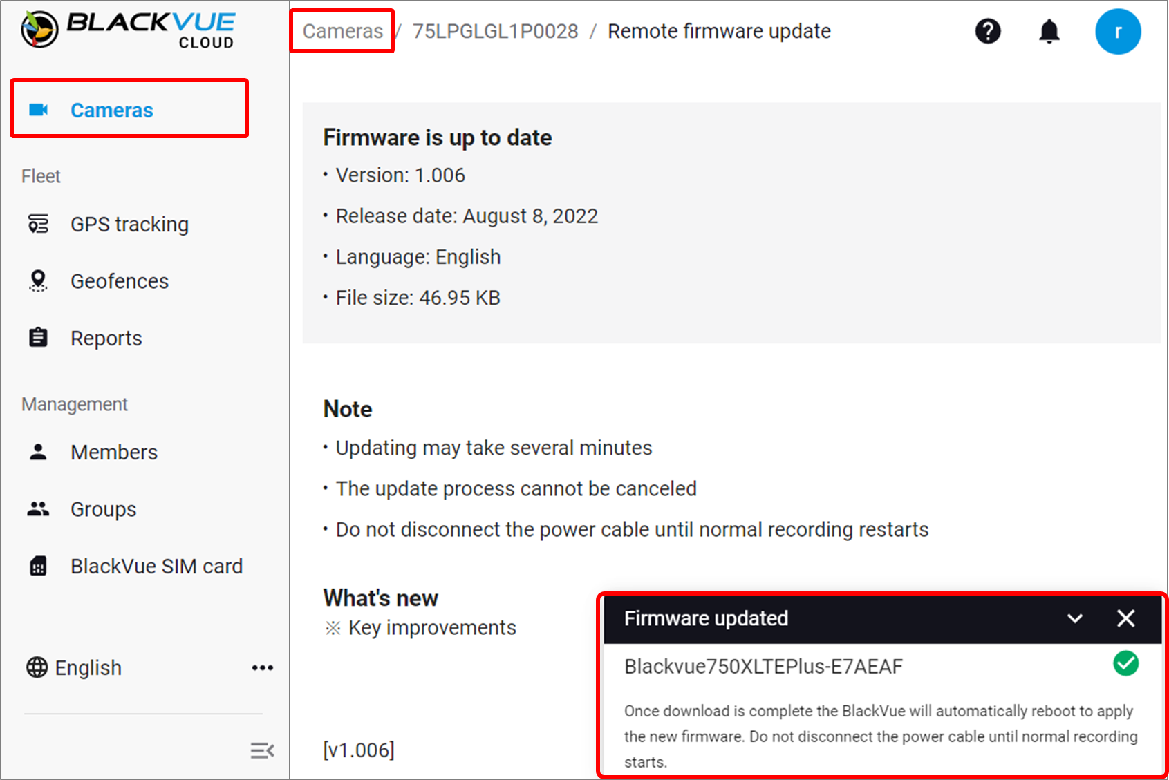Open 75LPGLGL1P0028 breadcrumb link
The width and height of the screenshot is (1169, 780).
pyautogui.click(x=496, y=31)
